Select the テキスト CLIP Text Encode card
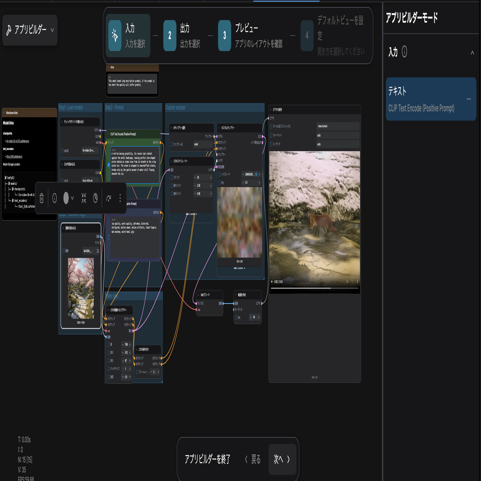Screen dimensions: 481x481 coord(431,99)
